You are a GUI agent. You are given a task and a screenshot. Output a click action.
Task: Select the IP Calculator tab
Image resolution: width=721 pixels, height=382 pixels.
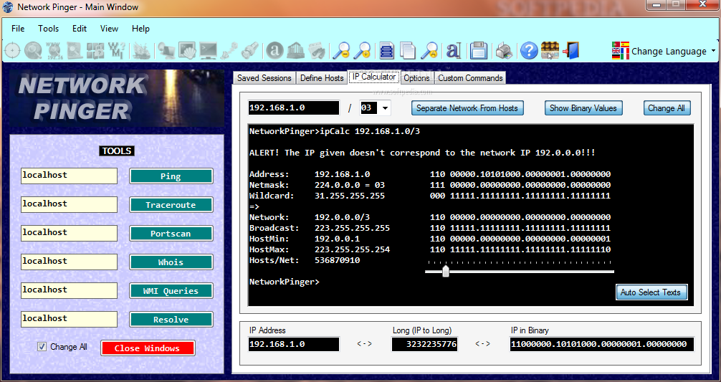pyautogui.click(x=374, y=77)
